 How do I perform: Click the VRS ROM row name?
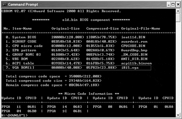20,59
